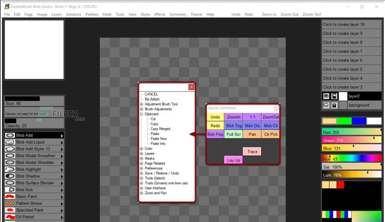Close the Quick Command panel
Image resolution: width=385 pixels, height=222 pixels.
[x=276, y=108]
